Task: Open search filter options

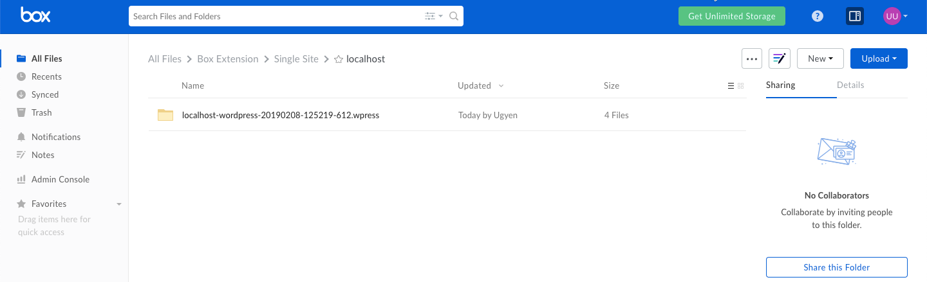Action: tap(433, 17)
